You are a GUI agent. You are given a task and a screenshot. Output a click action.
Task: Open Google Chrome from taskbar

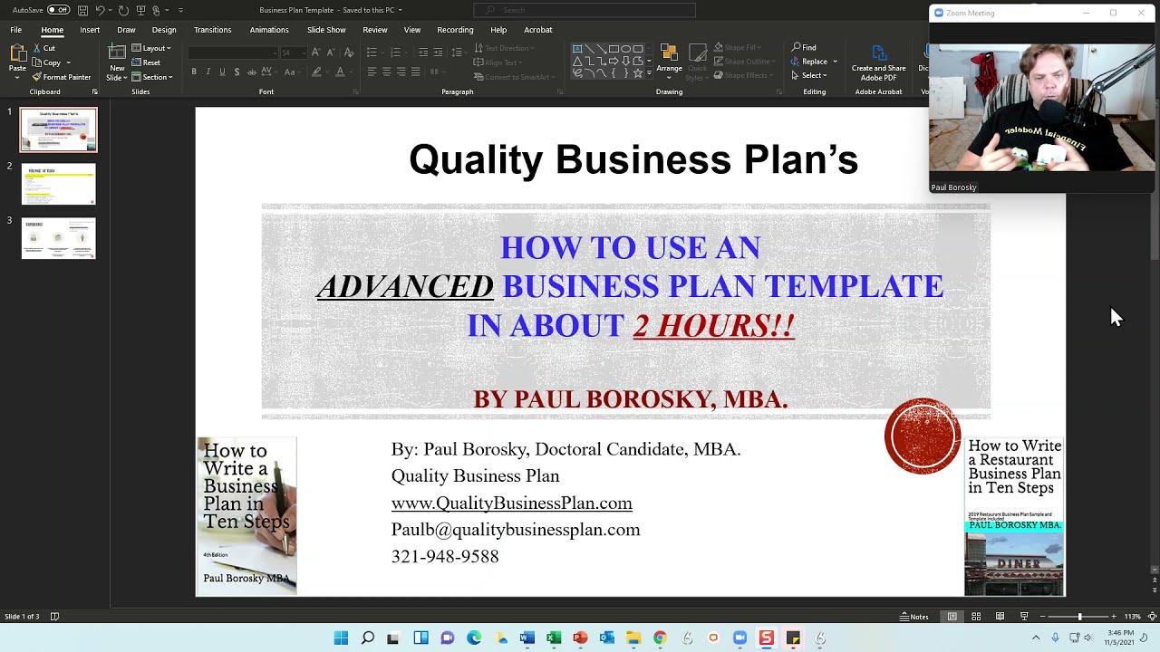[660, 638]
